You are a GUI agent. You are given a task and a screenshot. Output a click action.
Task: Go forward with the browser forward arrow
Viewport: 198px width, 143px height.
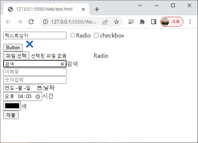(20, 22)
